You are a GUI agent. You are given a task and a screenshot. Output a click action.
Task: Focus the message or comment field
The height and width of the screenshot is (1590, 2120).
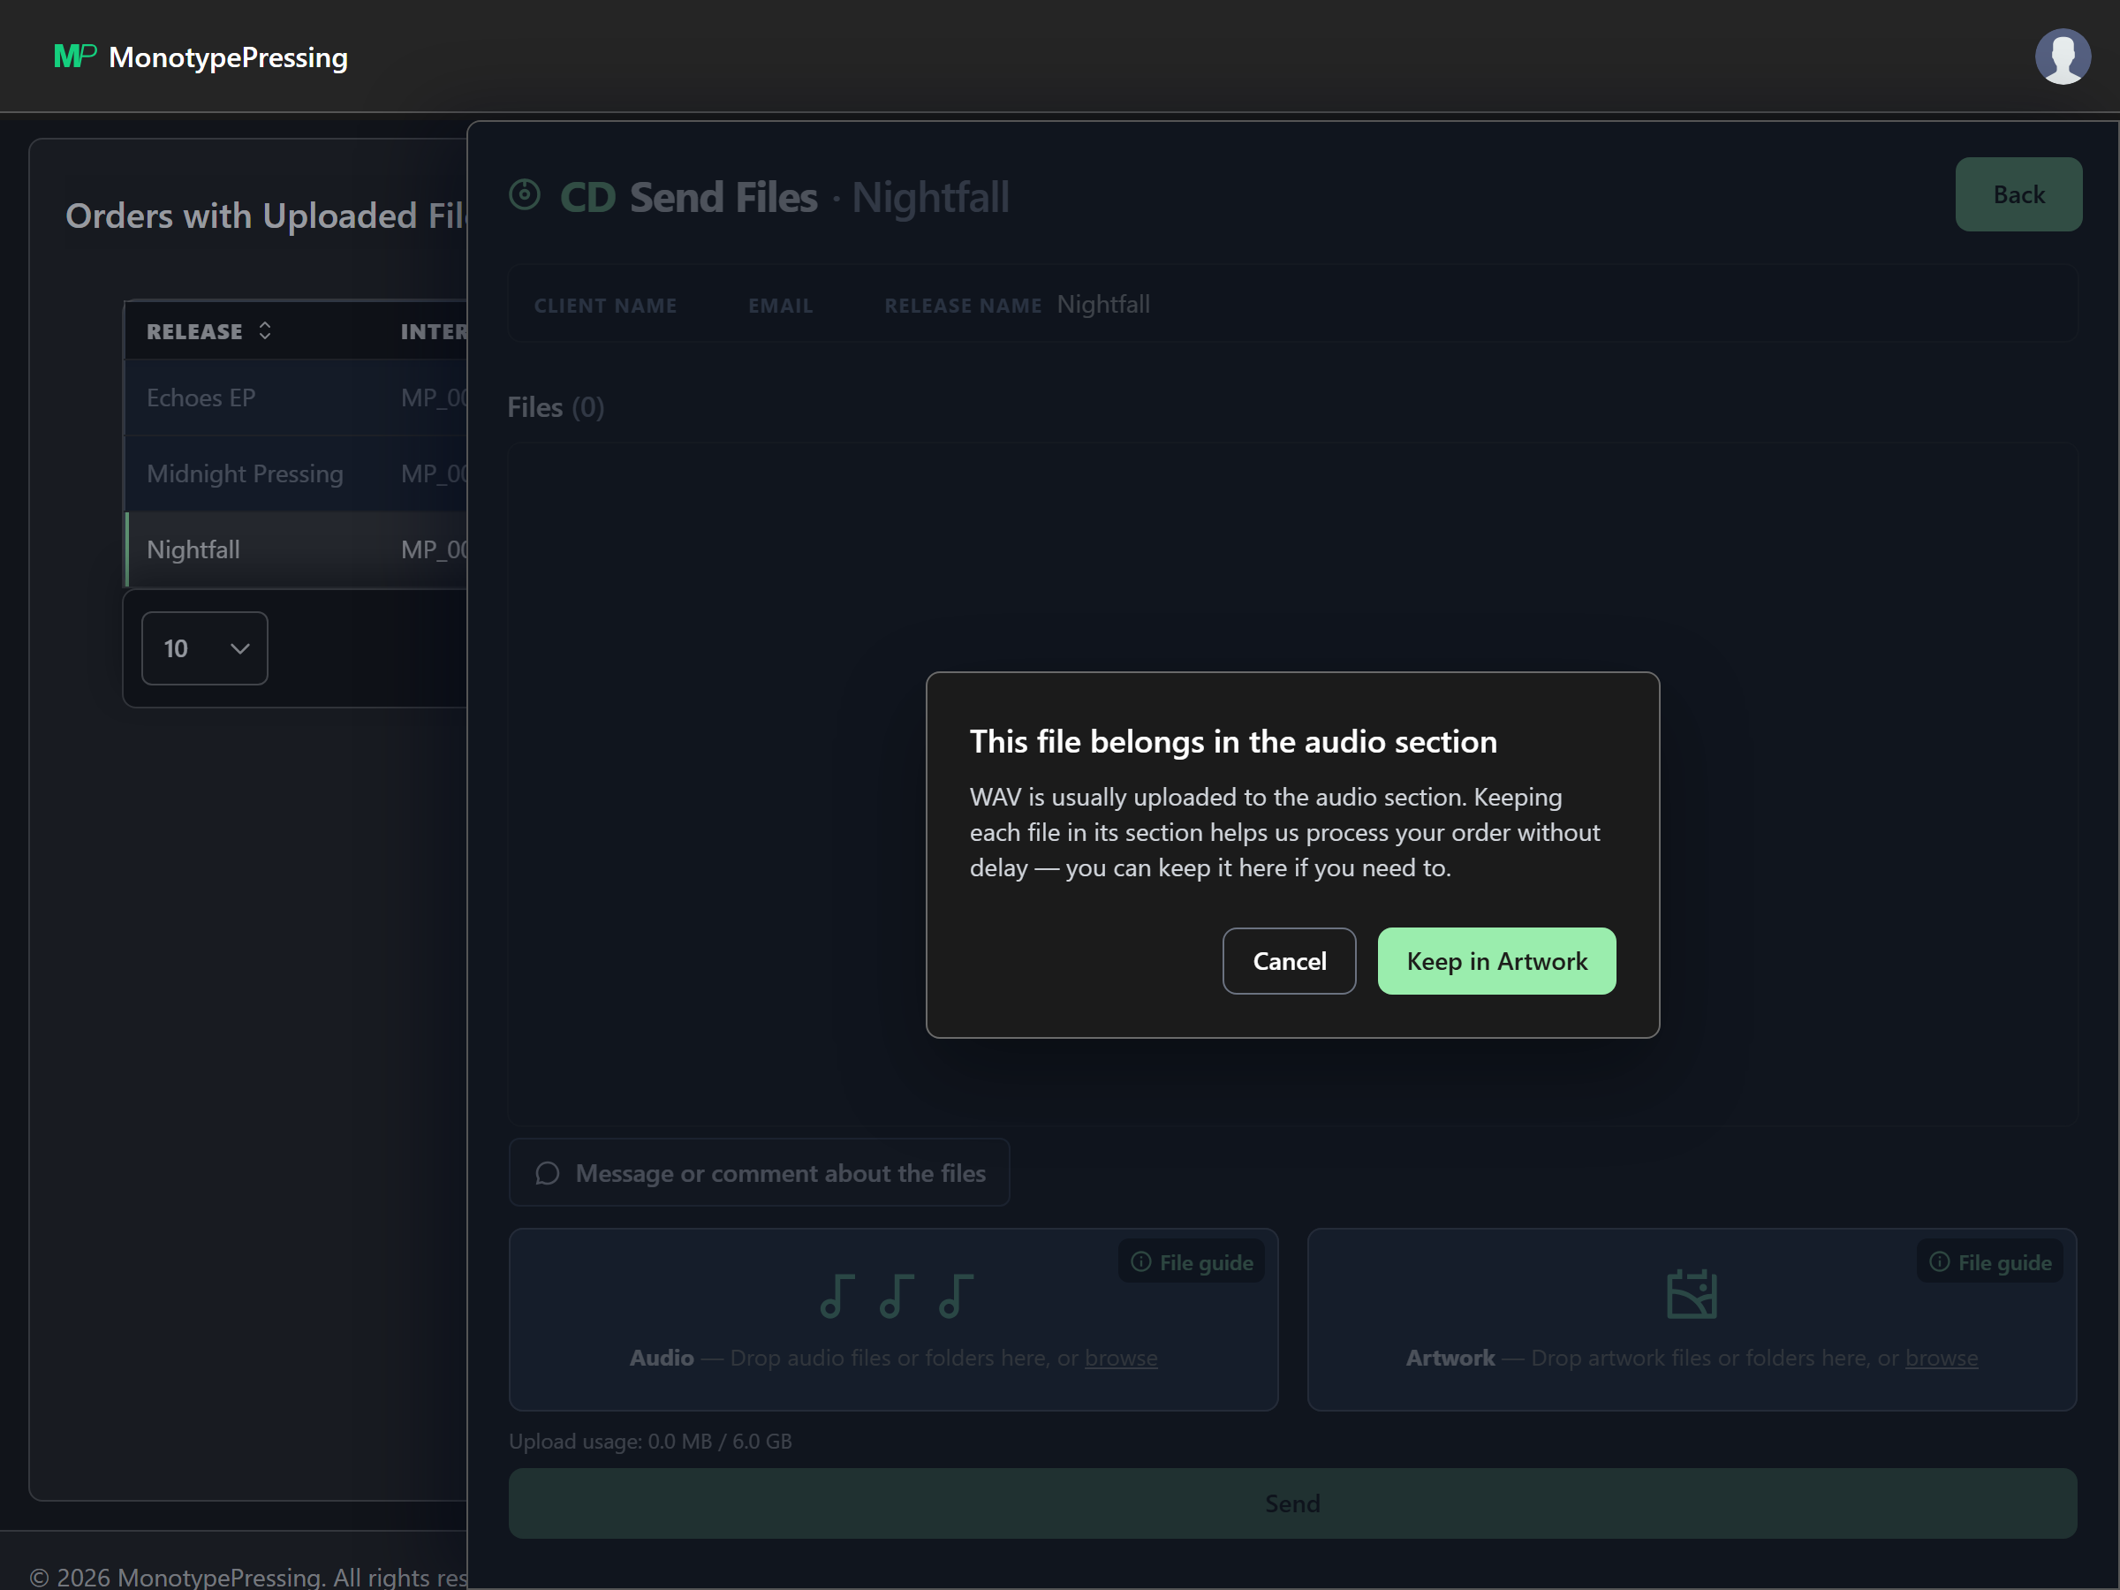759,1173
